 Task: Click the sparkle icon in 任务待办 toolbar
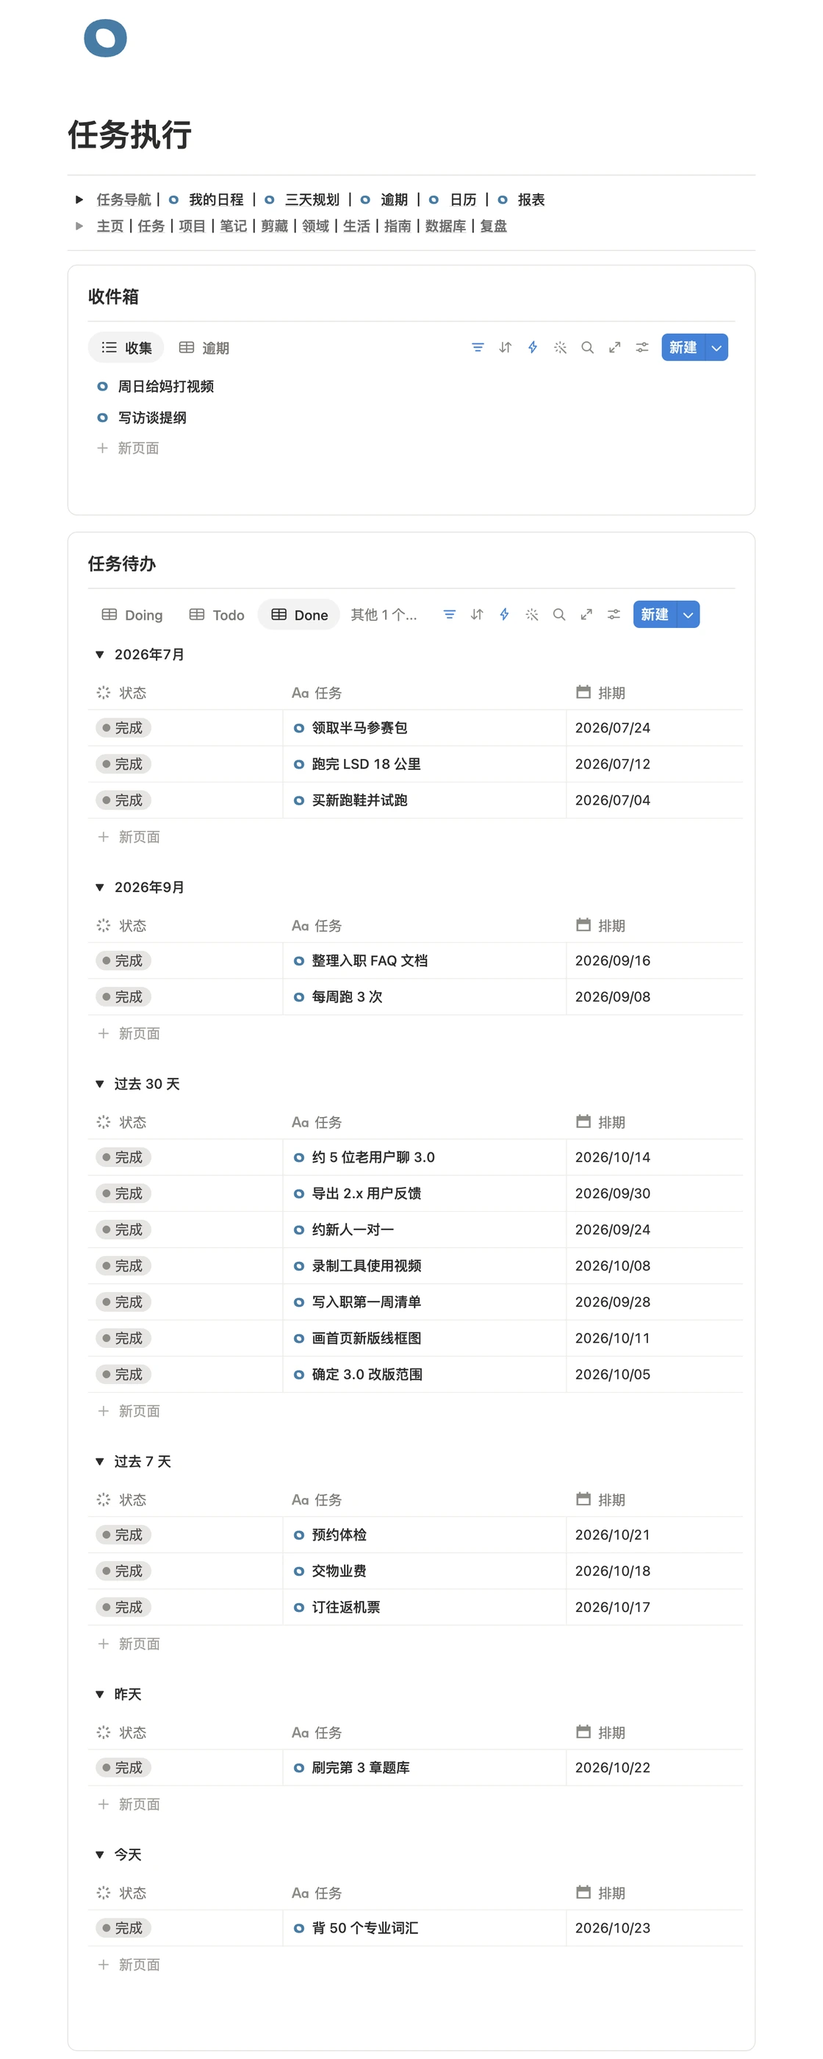(x=532, y=614)
